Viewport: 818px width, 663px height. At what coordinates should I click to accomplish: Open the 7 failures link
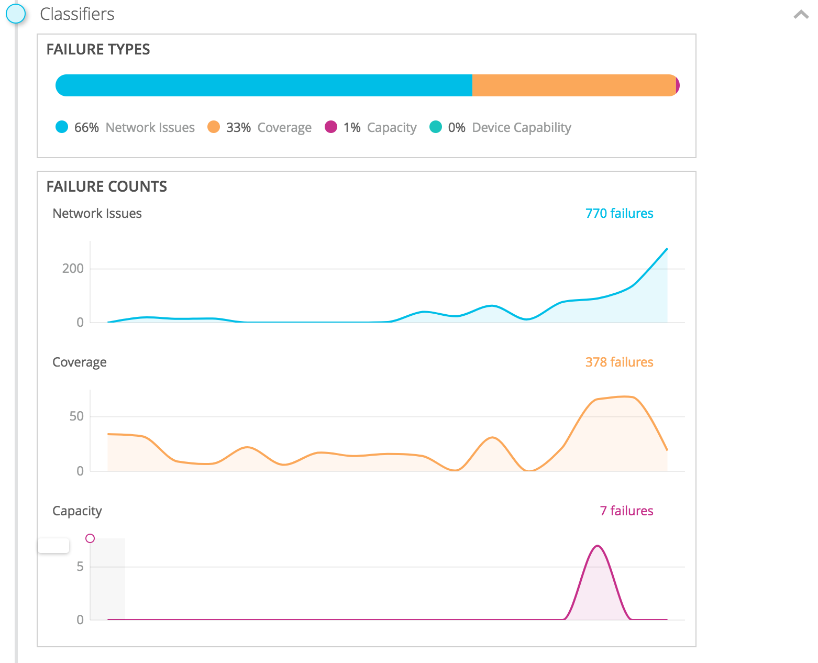coord(626,511)
